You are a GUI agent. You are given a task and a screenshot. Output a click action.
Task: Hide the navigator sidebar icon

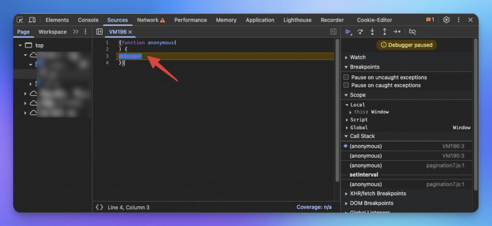point(99,32)
